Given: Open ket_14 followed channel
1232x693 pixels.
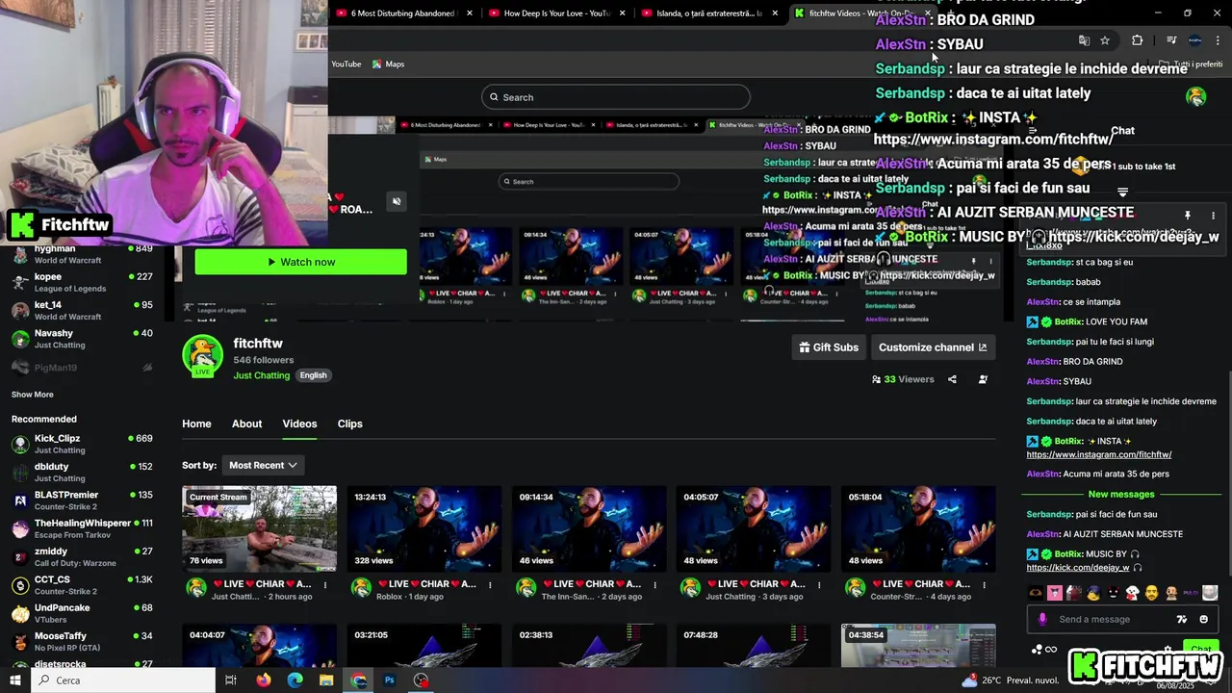Looking at the screenshot, I should coord(82,311).
